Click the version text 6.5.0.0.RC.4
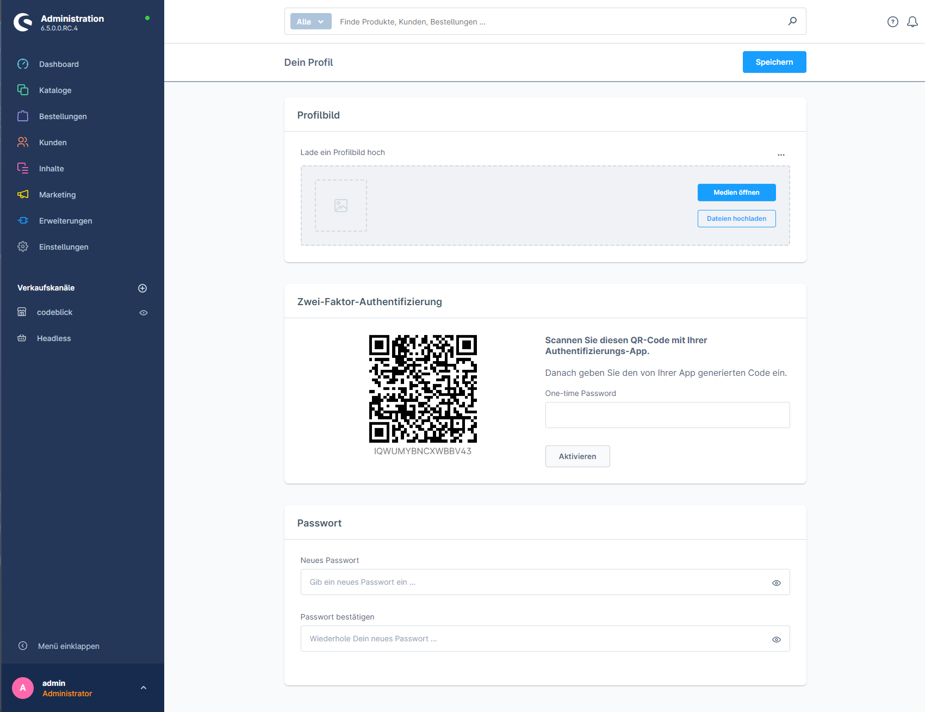This screenshot has width=925, height=712. (59, 28)
